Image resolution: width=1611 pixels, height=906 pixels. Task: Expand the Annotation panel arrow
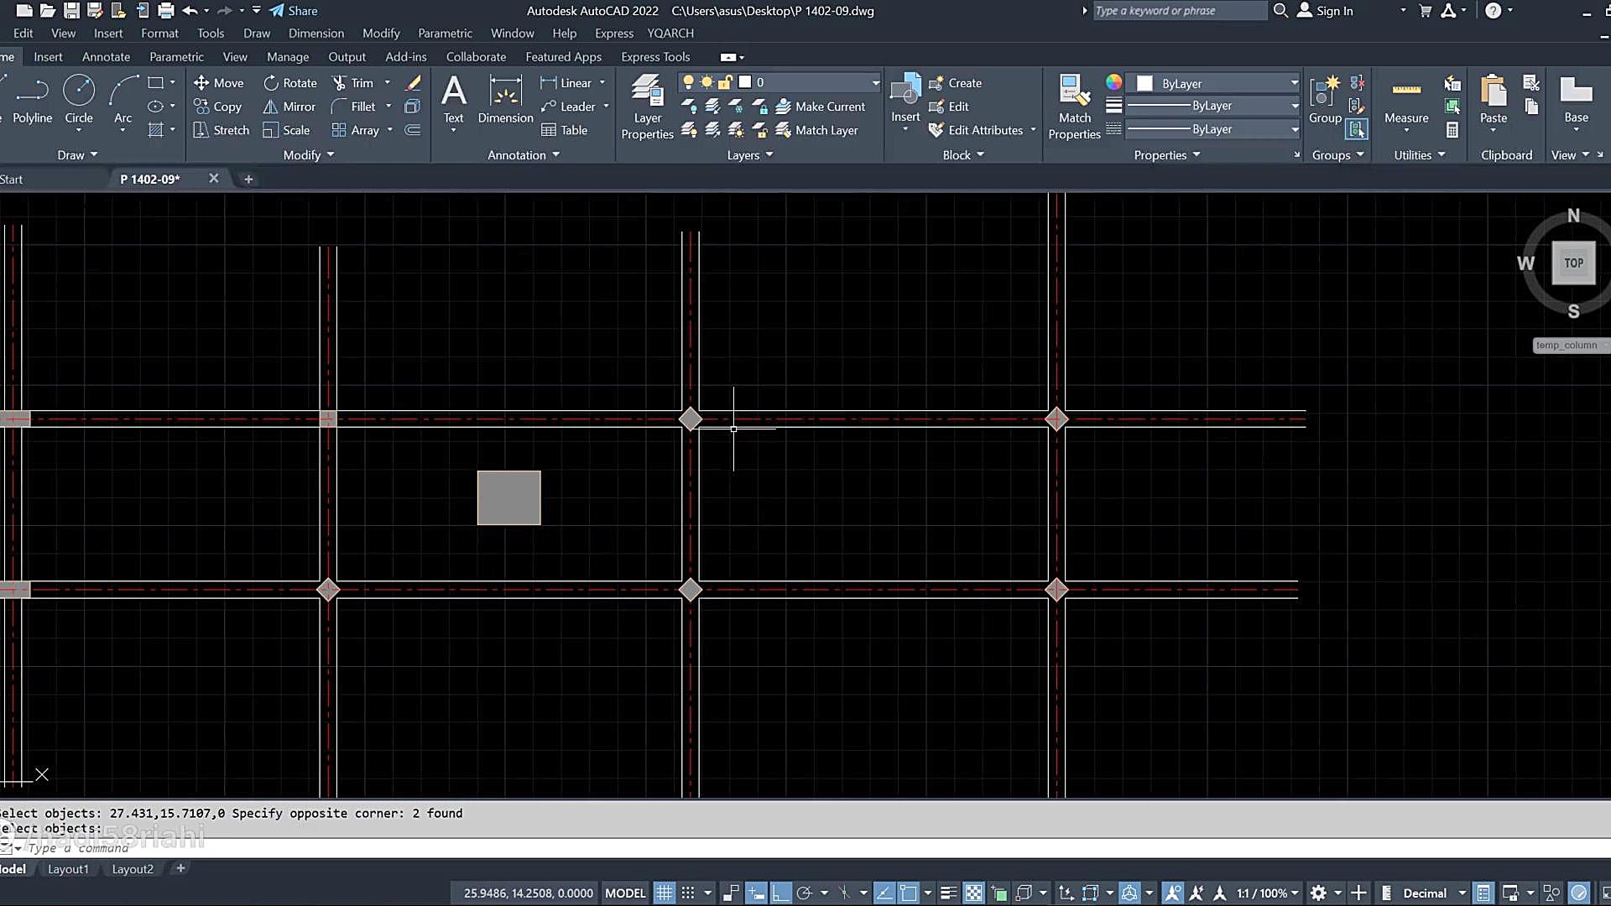pos(556,155)
